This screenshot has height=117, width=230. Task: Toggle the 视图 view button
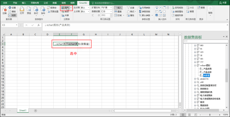[x=12, y=15]
